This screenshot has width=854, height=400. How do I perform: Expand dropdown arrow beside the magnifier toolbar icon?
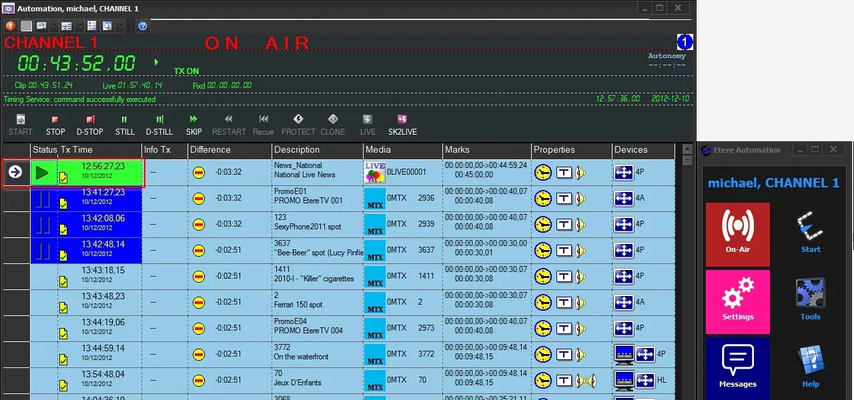(121, 26)
